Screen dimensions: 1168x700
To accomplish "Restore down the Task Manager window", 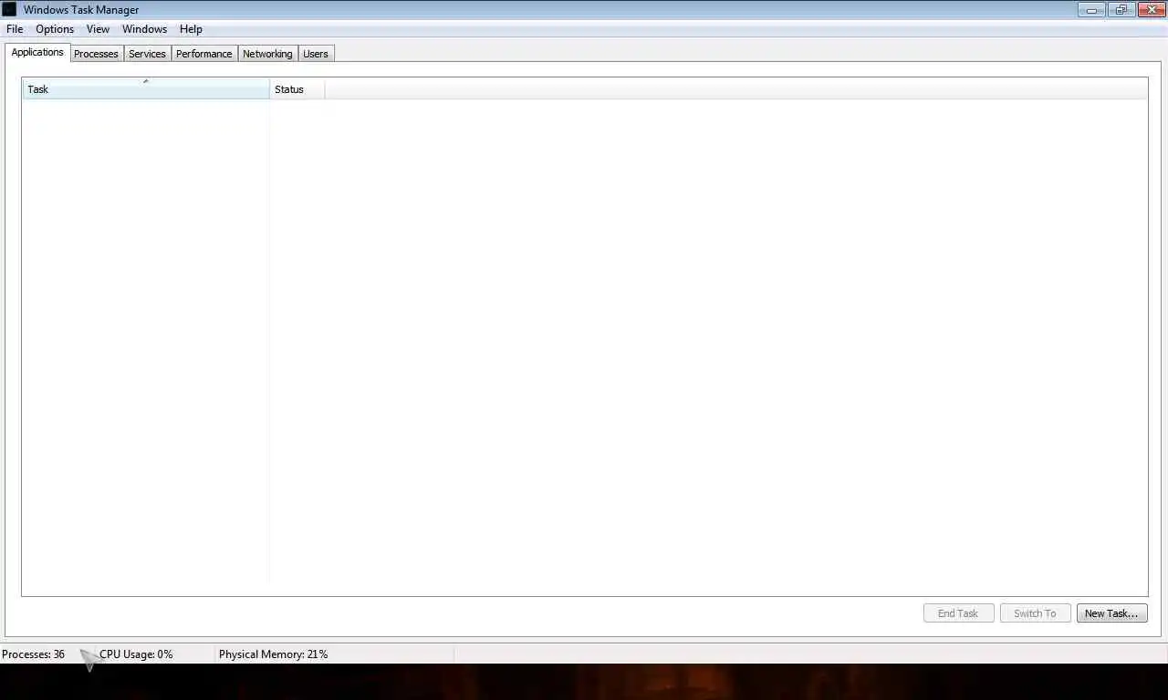I will [x=1121, y=10].
